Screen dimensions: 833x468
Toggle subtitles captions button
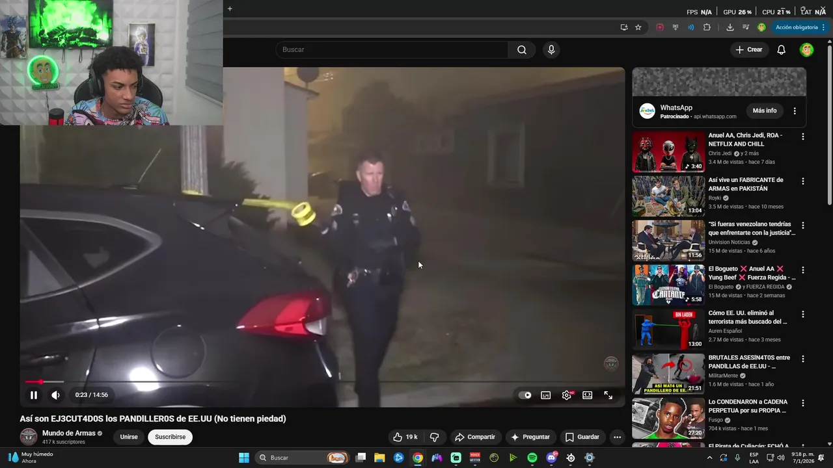(546, 395)
